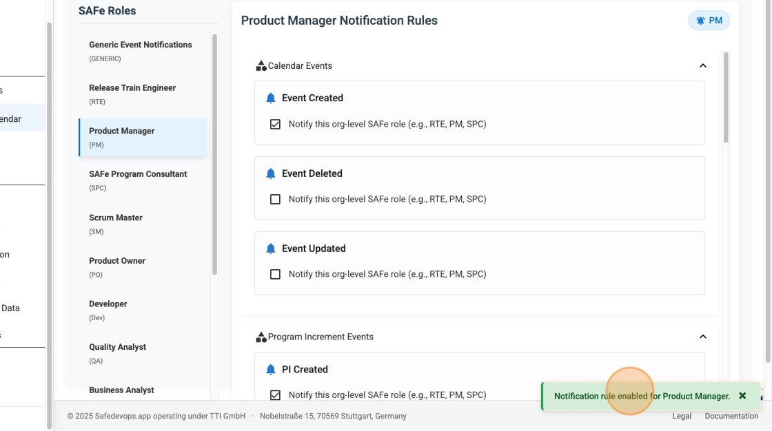The height and width of the screenshot is (431, 772).
Task: Open the Documentation link in the footer
Action: 731,416
